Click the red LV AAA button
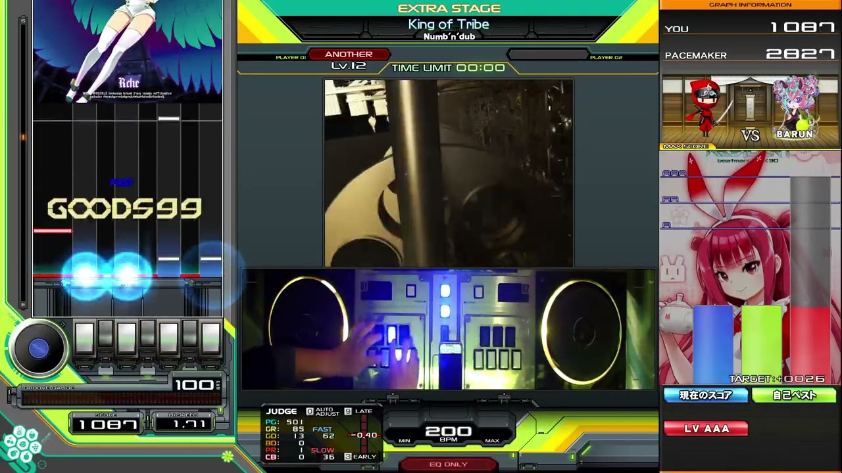Screen dimensions: 842x473 click(706, 429)
